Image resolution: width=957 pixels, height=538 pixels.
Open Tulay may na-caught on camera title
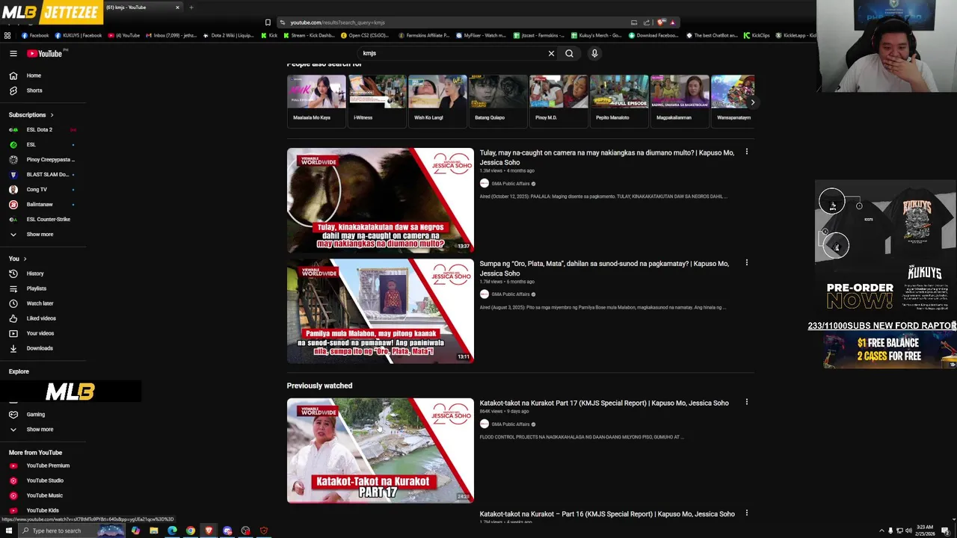point(606,158)
